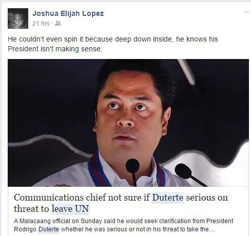Open the post options chevron menu
The width and height of the screenshot is (251, 236).
[x=246, y=12]
